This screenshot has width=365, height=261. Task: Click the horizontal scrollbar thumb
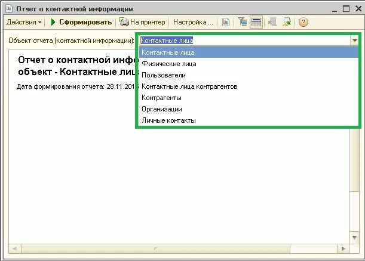pyautogui.click(x=155, y=249)
